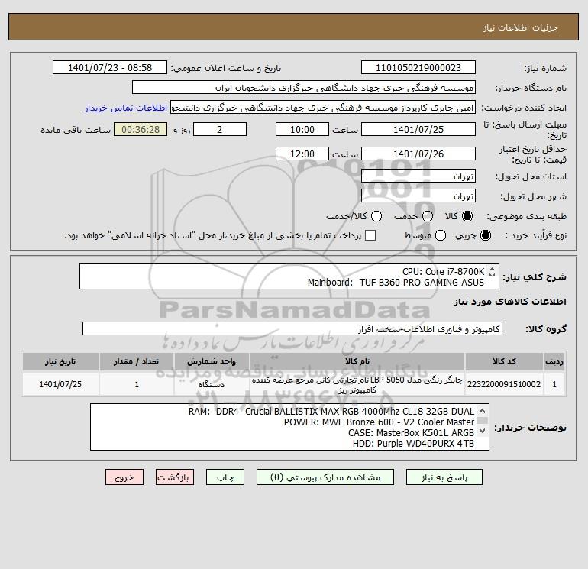The width and height of the screenshot is (588, 569).
Task: Select the کالا radio button
Action: (x=467, y=216)
